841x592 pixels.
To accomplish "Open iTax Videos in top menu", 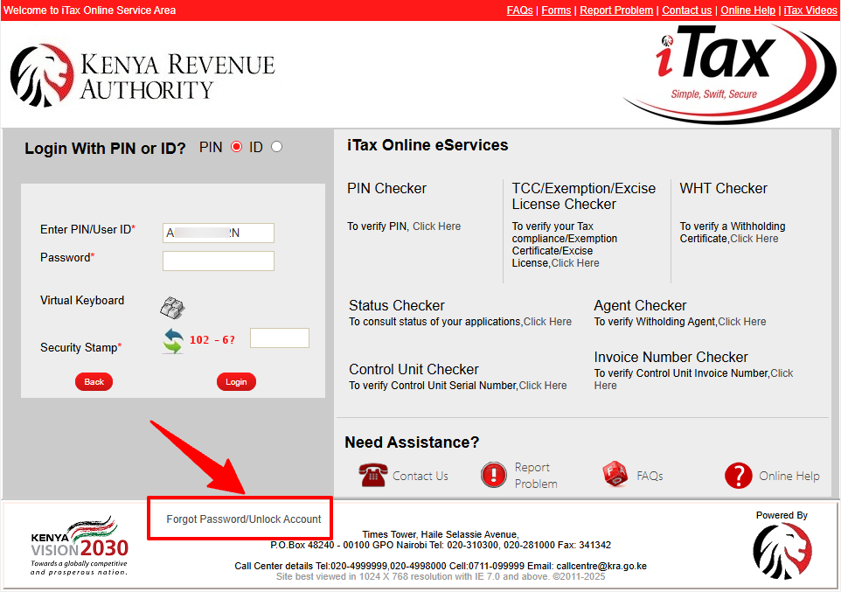I will (x=810, y=10).
